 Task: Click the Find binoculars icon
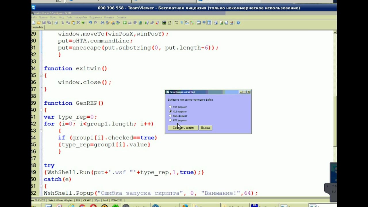click(x=102, y=22)
